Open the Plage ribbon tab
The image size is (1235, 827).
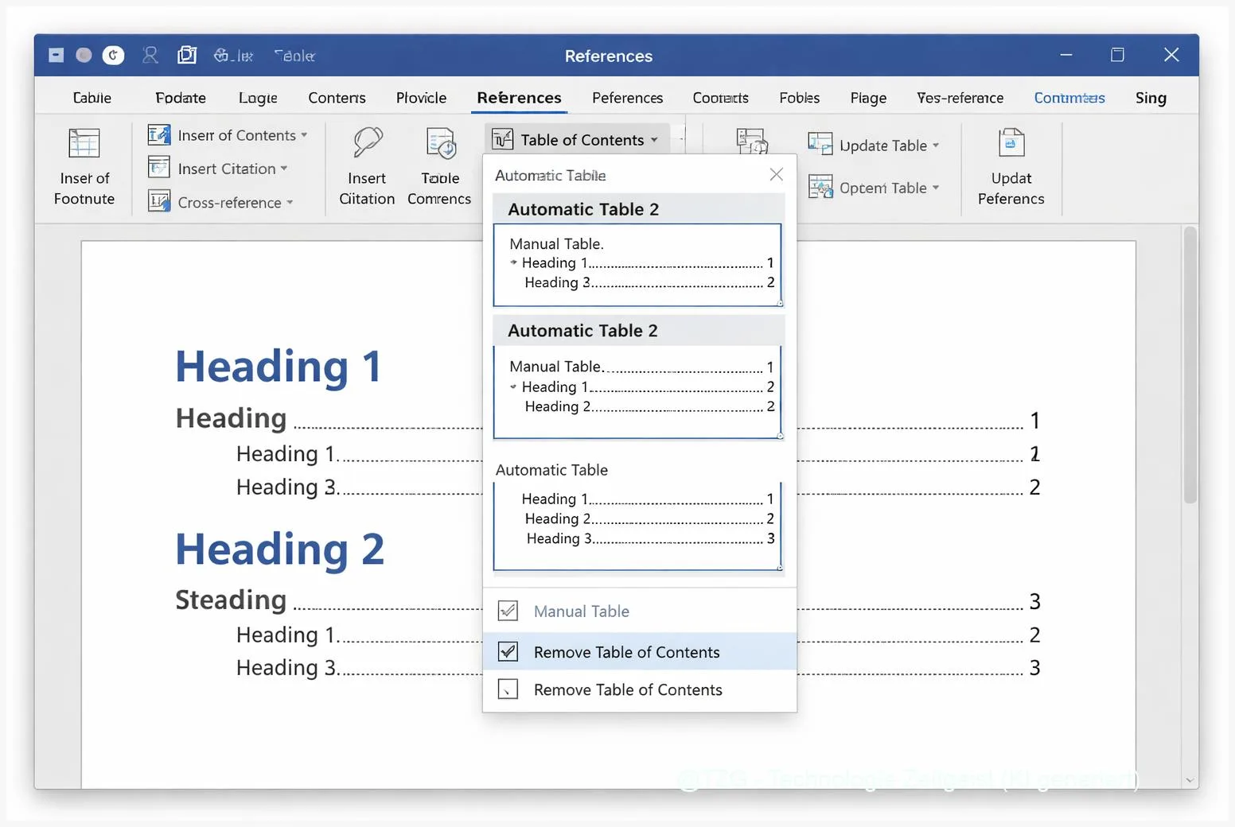click(867, 98)
